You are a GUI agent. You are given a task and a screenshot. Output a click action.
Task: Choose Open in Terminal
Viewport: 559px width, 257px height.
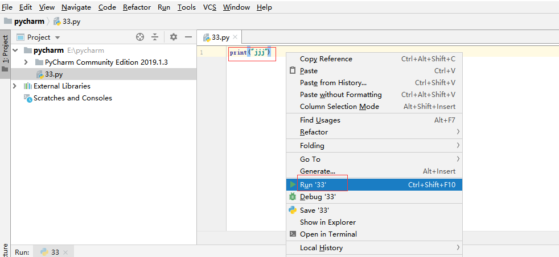[x=375, y=234]
